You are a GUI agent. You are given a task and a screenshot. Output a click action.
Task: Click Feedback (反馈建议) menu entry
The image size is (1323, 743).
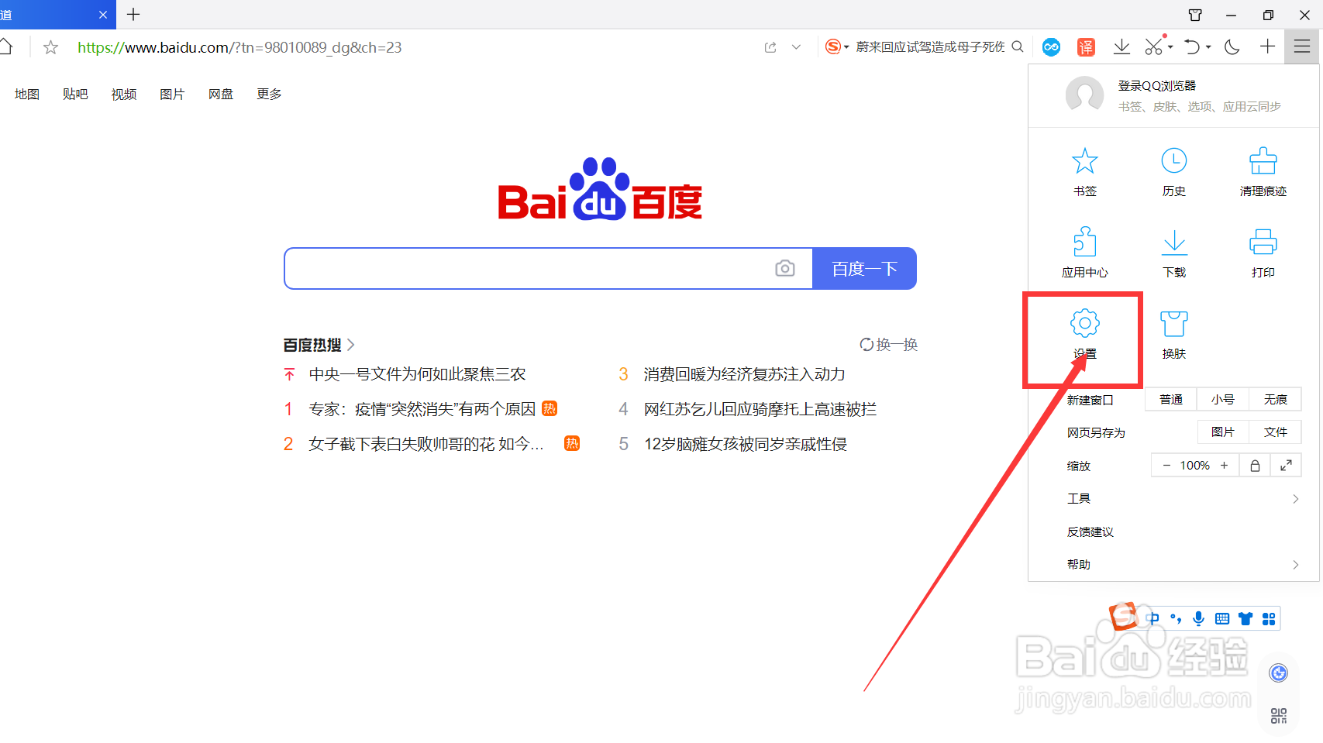[x=1090, y=532]
